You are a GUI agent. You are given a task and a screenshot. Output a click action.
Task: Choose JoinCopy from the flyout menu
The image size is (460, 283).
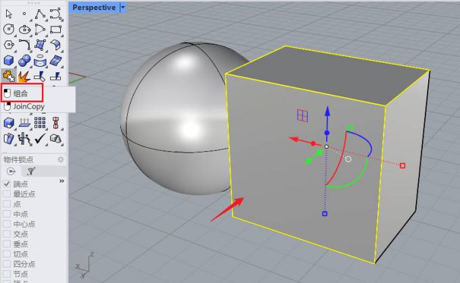(x=26, y=106)
